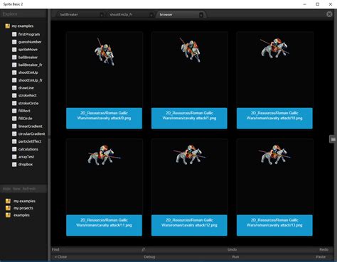
Task: Click the cavalry attack/12.png sprite thumbnail
Action: tap(189, 155)
